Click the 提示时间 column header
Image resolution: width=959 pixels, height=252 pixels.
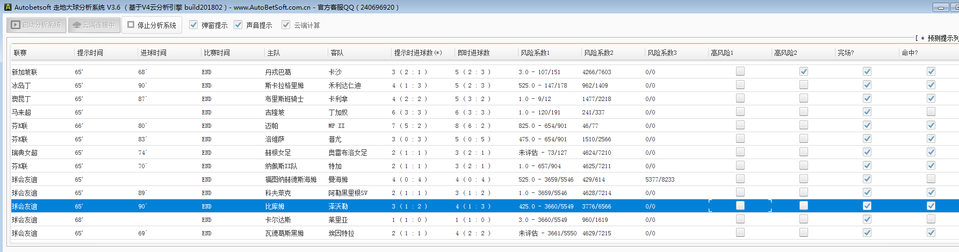pos(90,53)
